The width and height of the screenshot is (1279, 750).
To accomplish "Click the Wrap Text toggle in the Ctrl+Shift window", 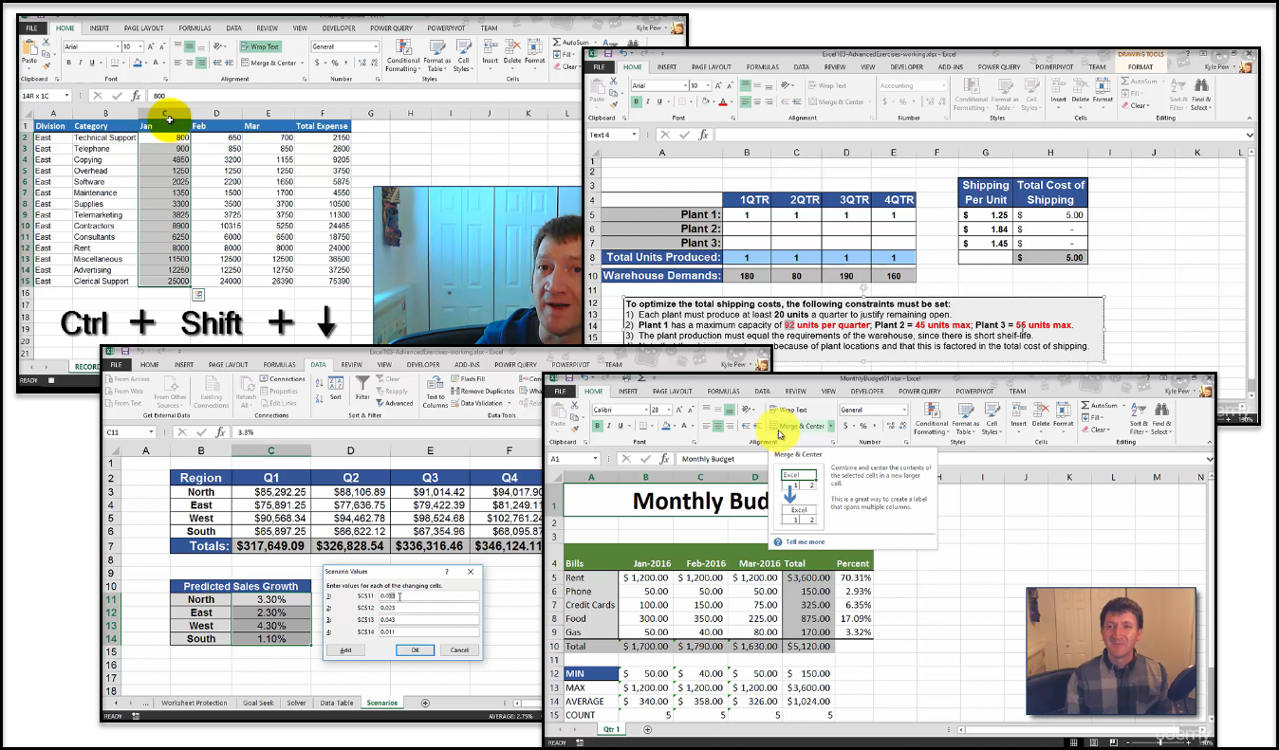I will click(260, 46).
